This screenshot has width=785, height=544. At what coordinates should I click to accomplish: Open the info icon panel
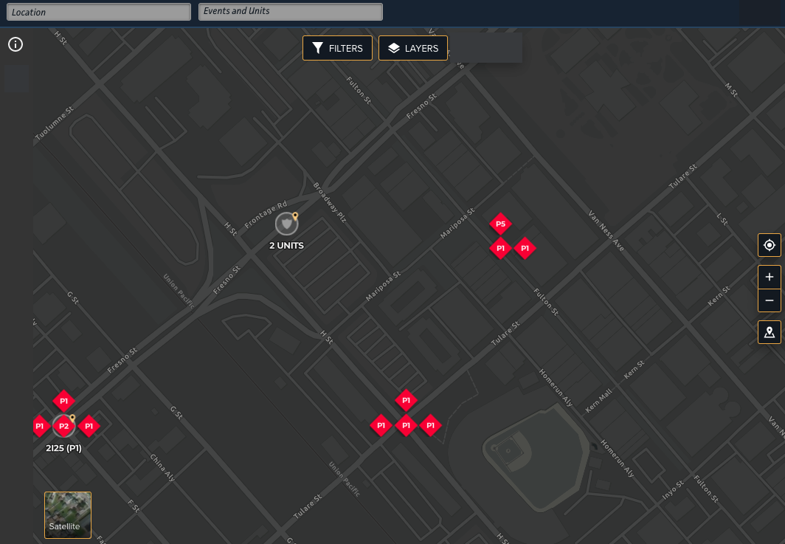pyautogui.click(x=15, y=45)
